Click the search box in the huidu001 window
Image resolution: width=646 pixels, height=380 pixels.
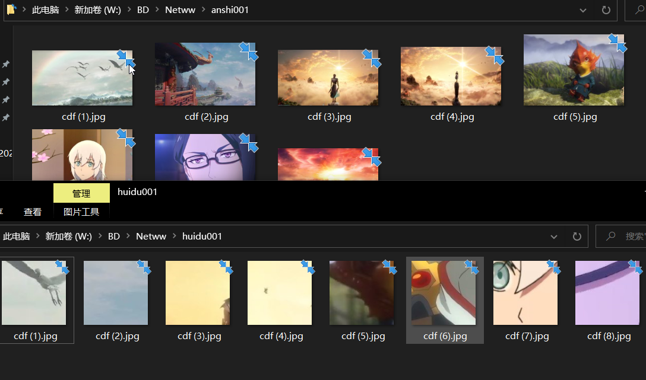(621, 236)
